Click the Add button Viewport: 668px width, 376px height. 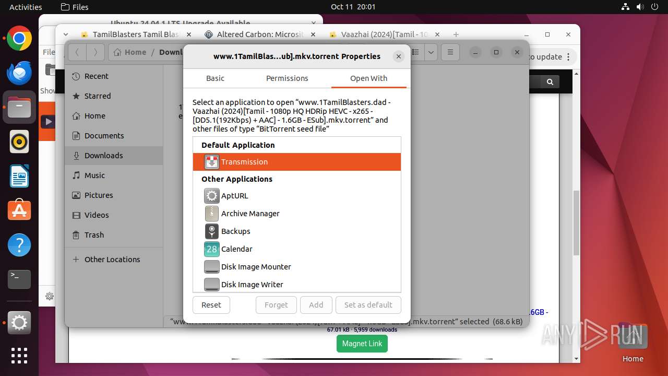point(316,305)
